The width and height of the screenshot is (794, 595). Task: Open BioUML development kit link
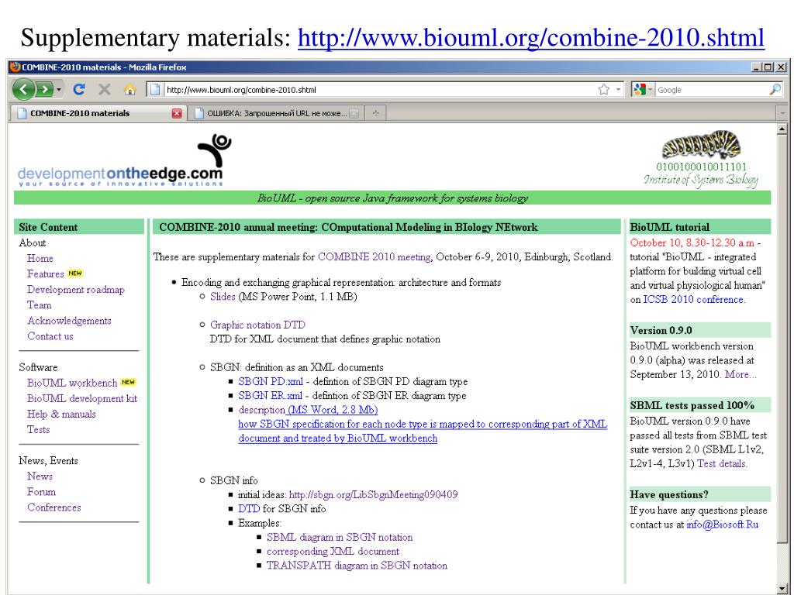82,399
